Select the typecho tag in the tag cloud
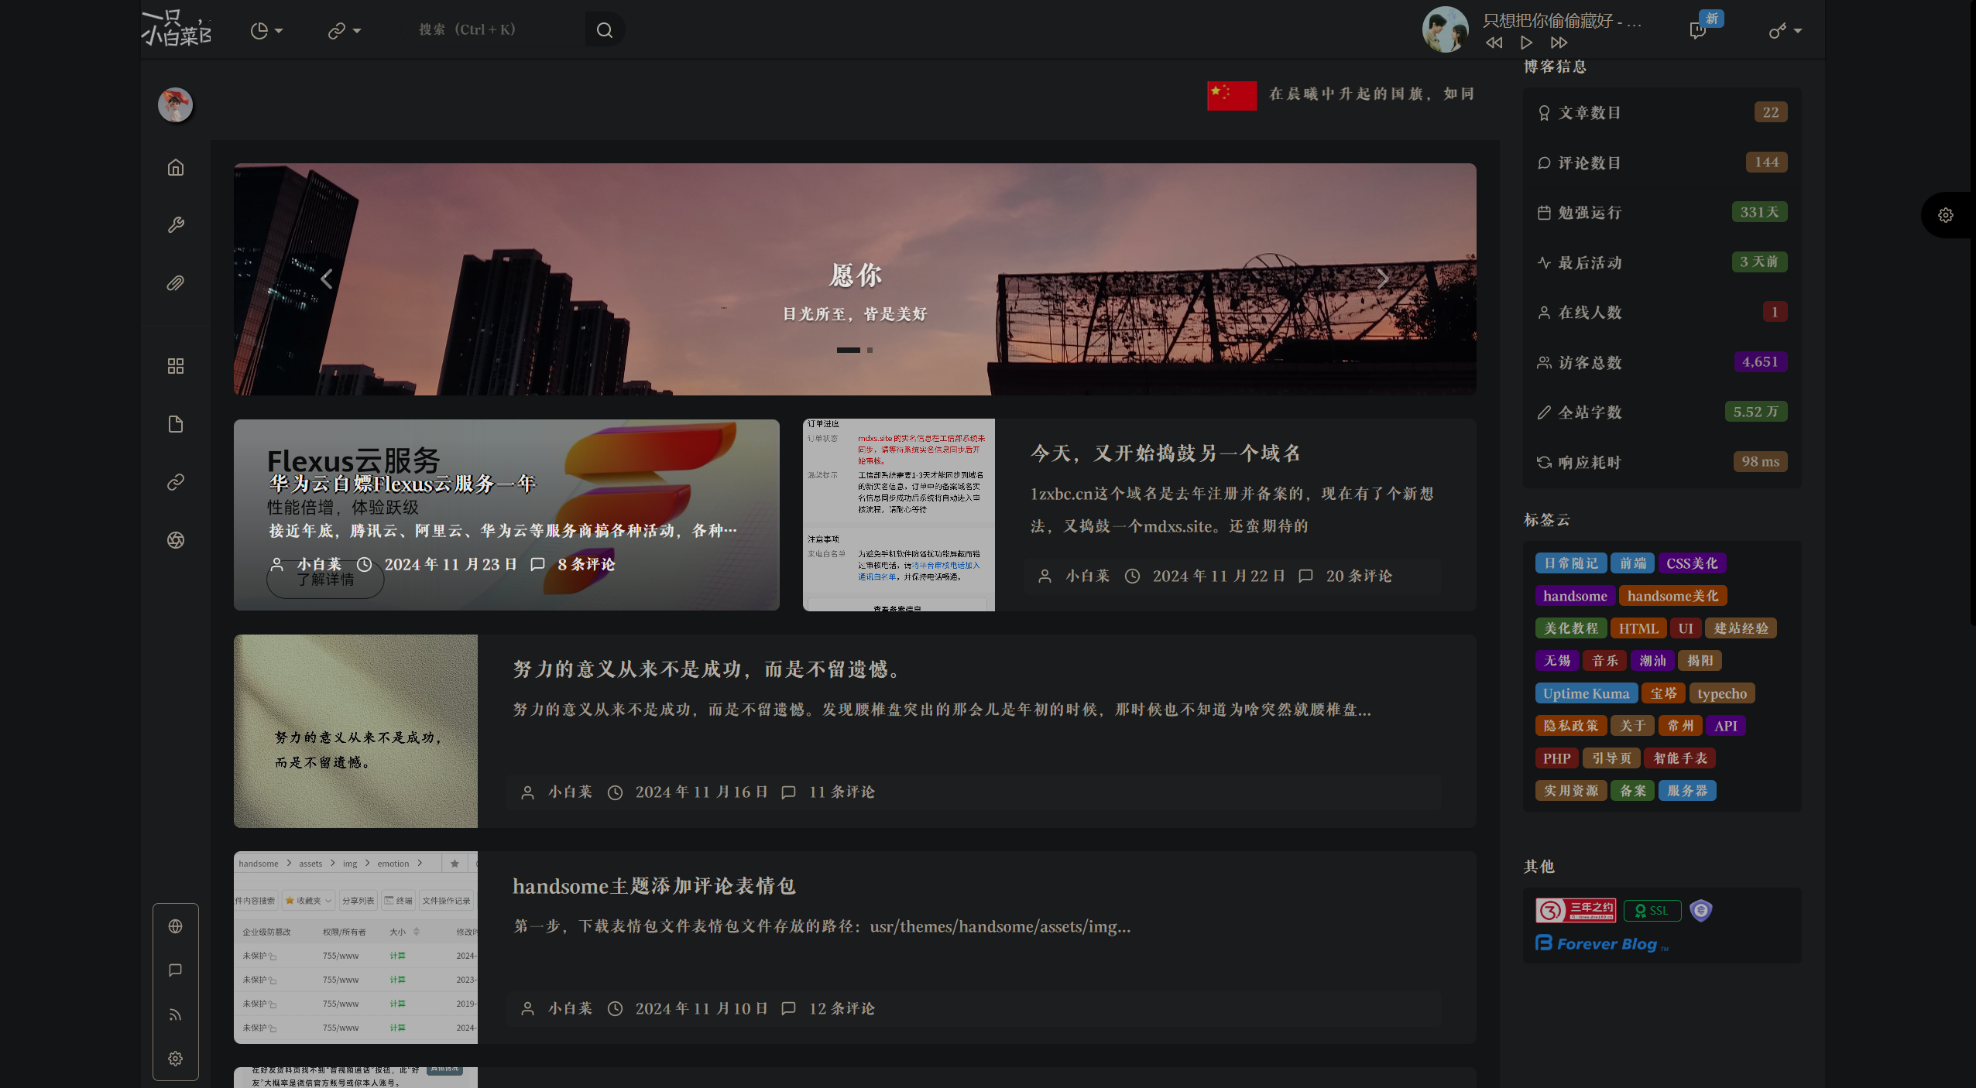 [x=1722, y=693]
